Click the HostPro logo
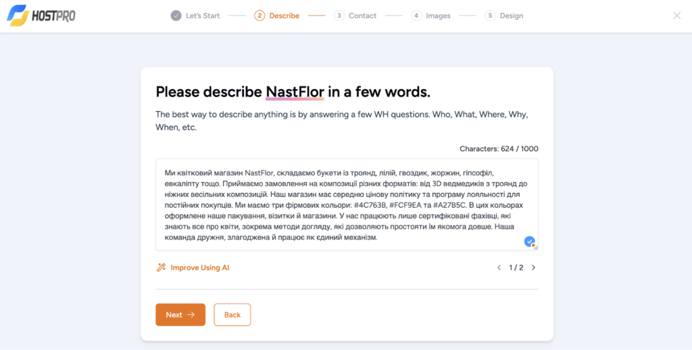Viewport: 692px width, 350px height. [41, 16]
